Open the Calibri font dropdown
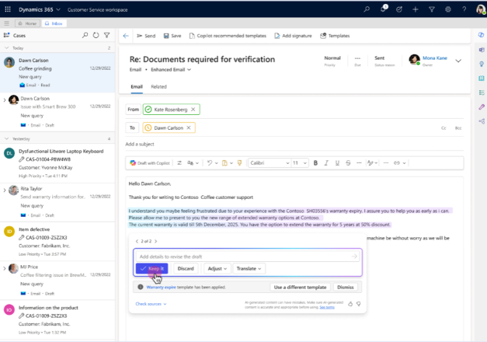487x342 pixels. pyautogui.click(x=268, y=162)
